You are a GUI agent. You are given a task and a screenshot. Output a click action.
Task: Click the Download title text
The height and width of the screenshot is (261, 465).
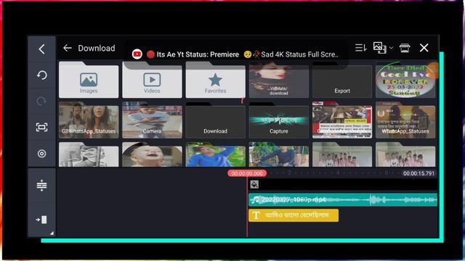point(97,48)
